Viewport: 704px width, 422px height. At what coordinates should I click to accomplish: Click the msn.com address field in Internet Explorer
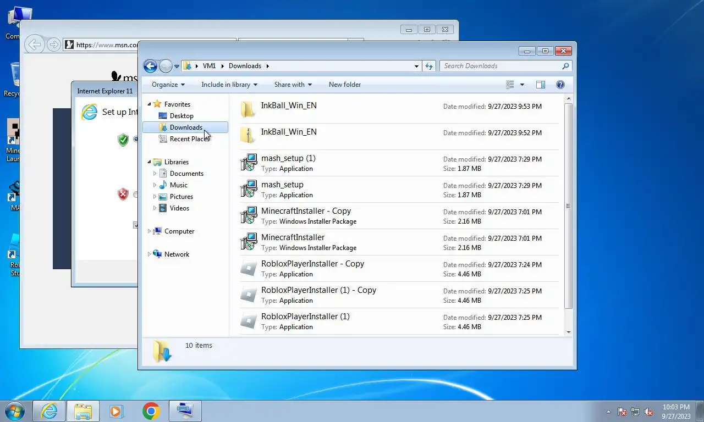coord(107,45)
